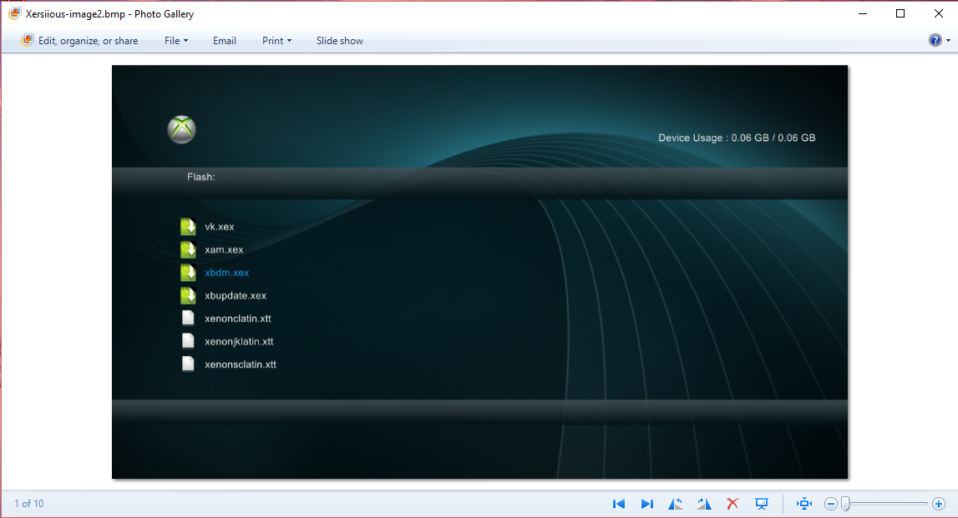Viewport: 958px width, 518px height.
Task: Click the Device Usage text
Action: pyautogui.click(x=737, y=138)
